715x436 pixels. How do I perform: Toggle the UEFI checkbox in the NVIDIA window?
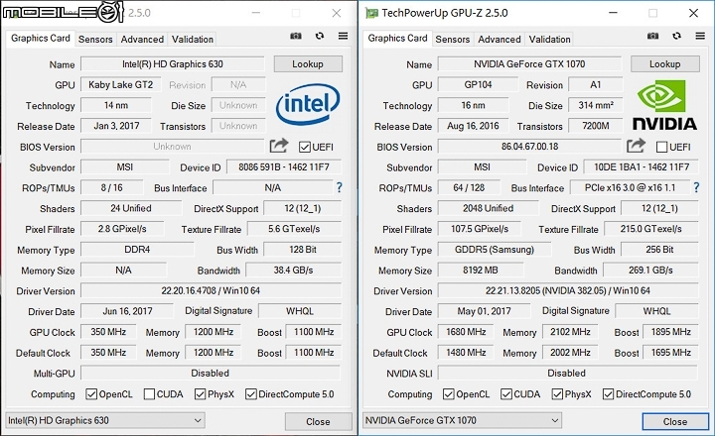click(x=661, y=147)
